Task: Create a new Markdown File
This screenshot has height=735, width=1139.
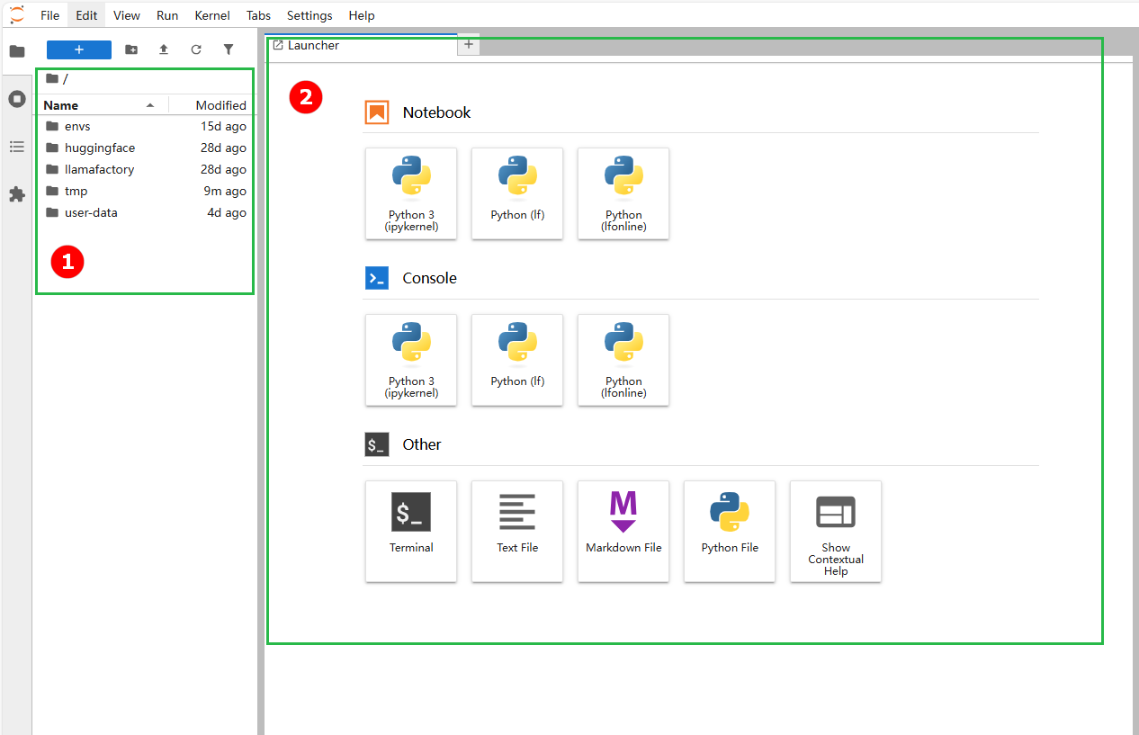Action: pos(623,531)
